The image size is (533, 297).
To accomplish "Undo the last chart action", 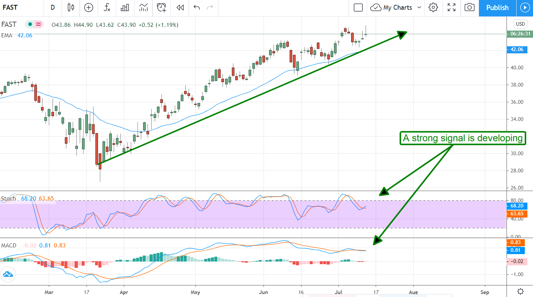I will coord(197,7).
